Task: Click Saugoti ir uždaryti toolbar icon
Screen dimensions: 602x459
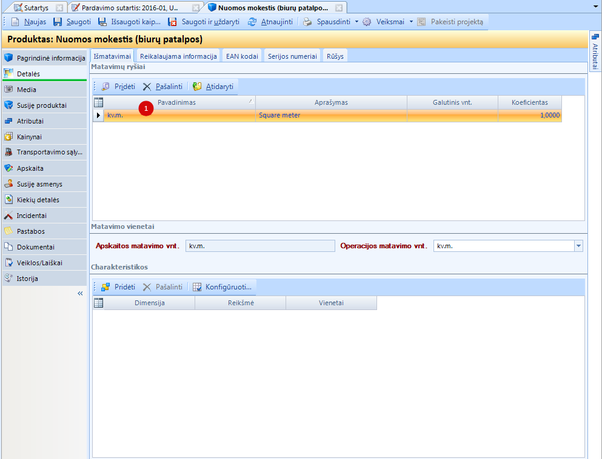Action: point(172,22)
